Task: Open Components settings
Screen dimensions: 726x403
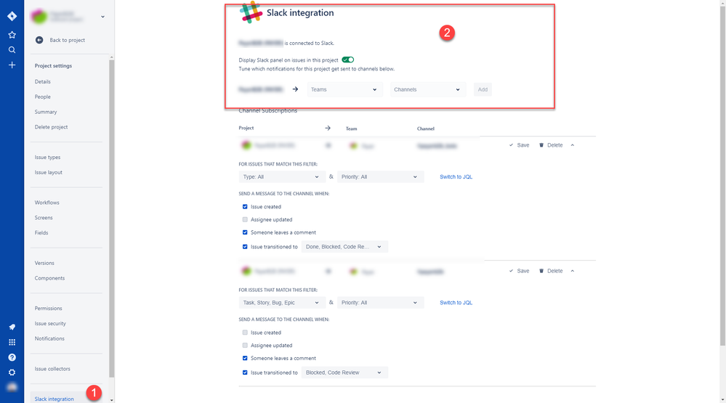Action: pyautogui.click(x=49, y=279)
